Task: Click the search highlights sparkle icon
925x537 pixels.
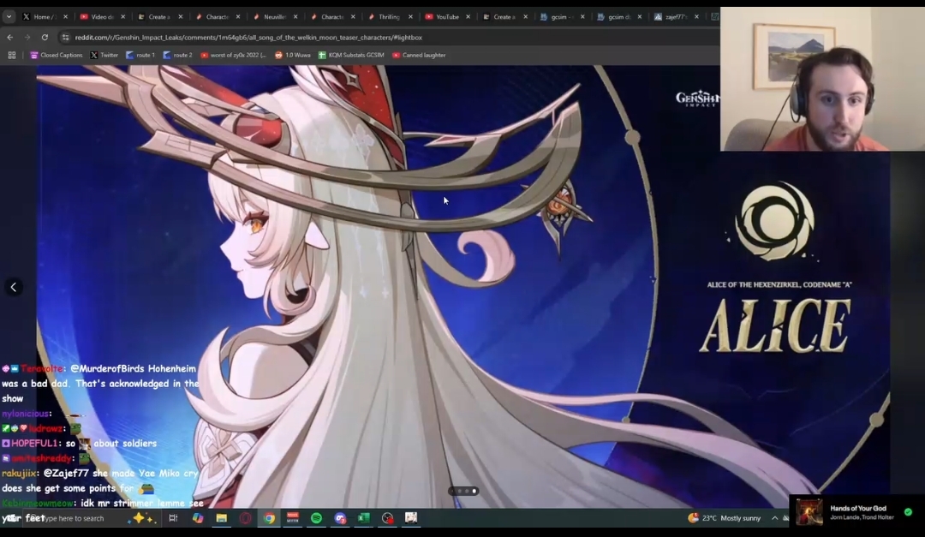Action: [143, 518]
